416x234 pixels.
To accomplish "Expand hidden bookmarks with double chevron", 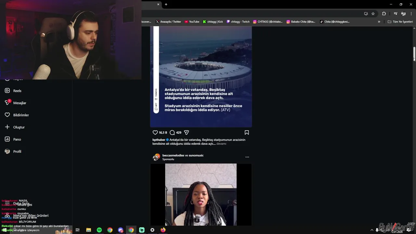I will [379, 22].
